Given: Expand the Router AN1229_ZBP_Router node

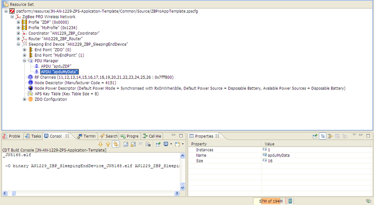Looking at the screenshot, I should point(18,39).
